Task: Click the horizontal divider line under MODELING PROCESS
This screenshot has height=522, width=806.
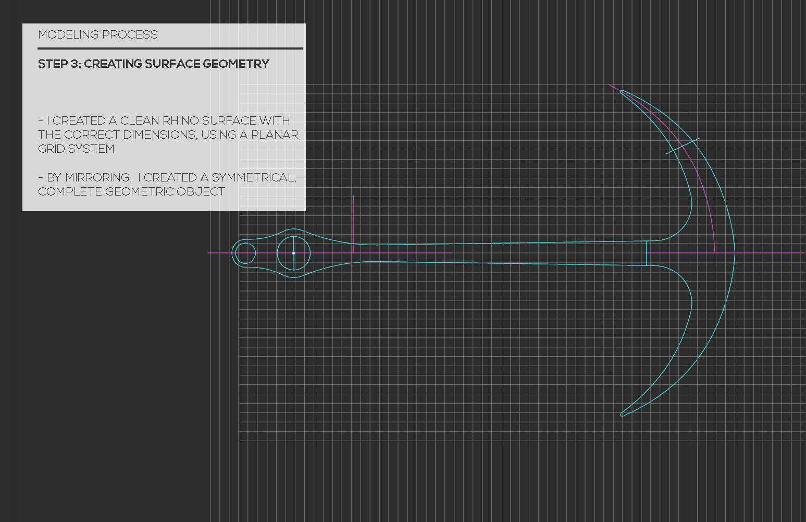Action: [170, 48]
